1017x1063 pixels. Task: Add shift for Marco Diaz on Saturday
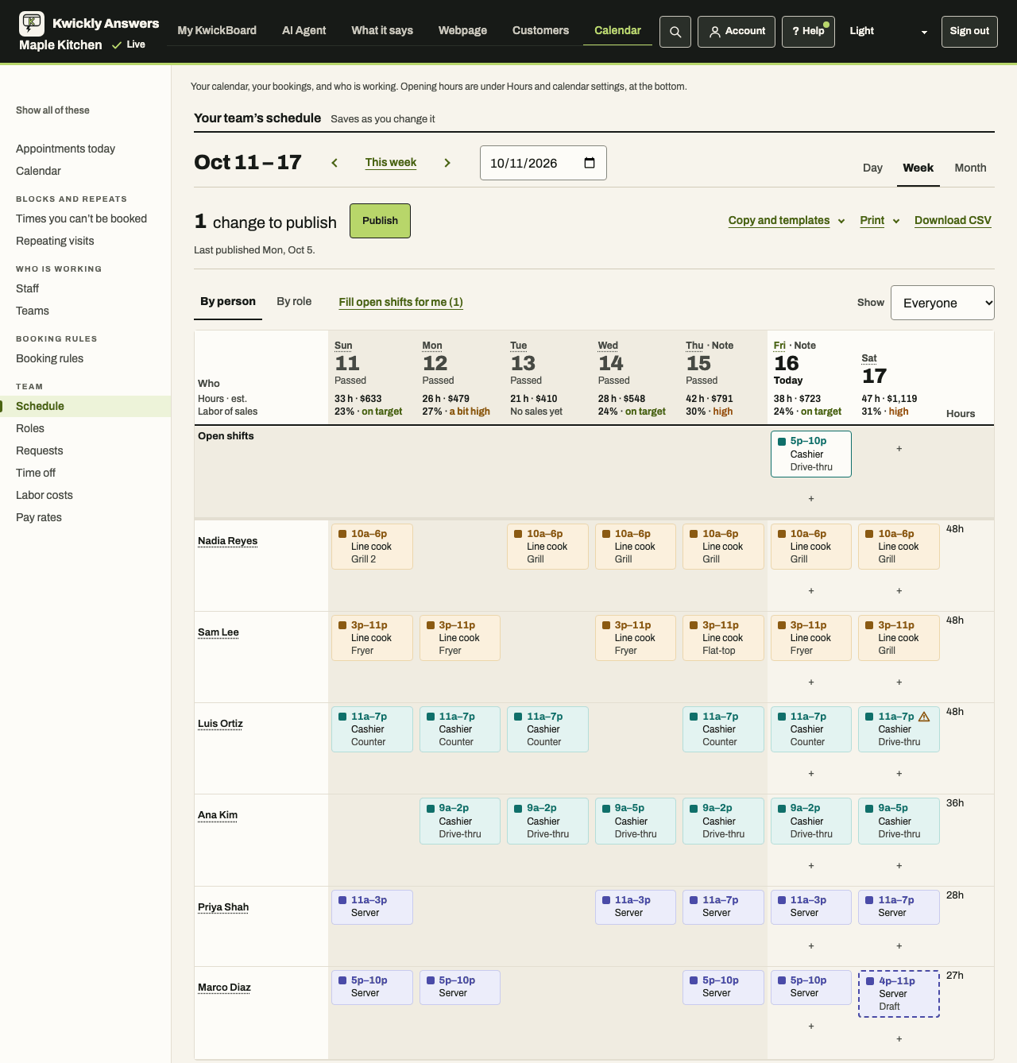tap(899, 1039)
